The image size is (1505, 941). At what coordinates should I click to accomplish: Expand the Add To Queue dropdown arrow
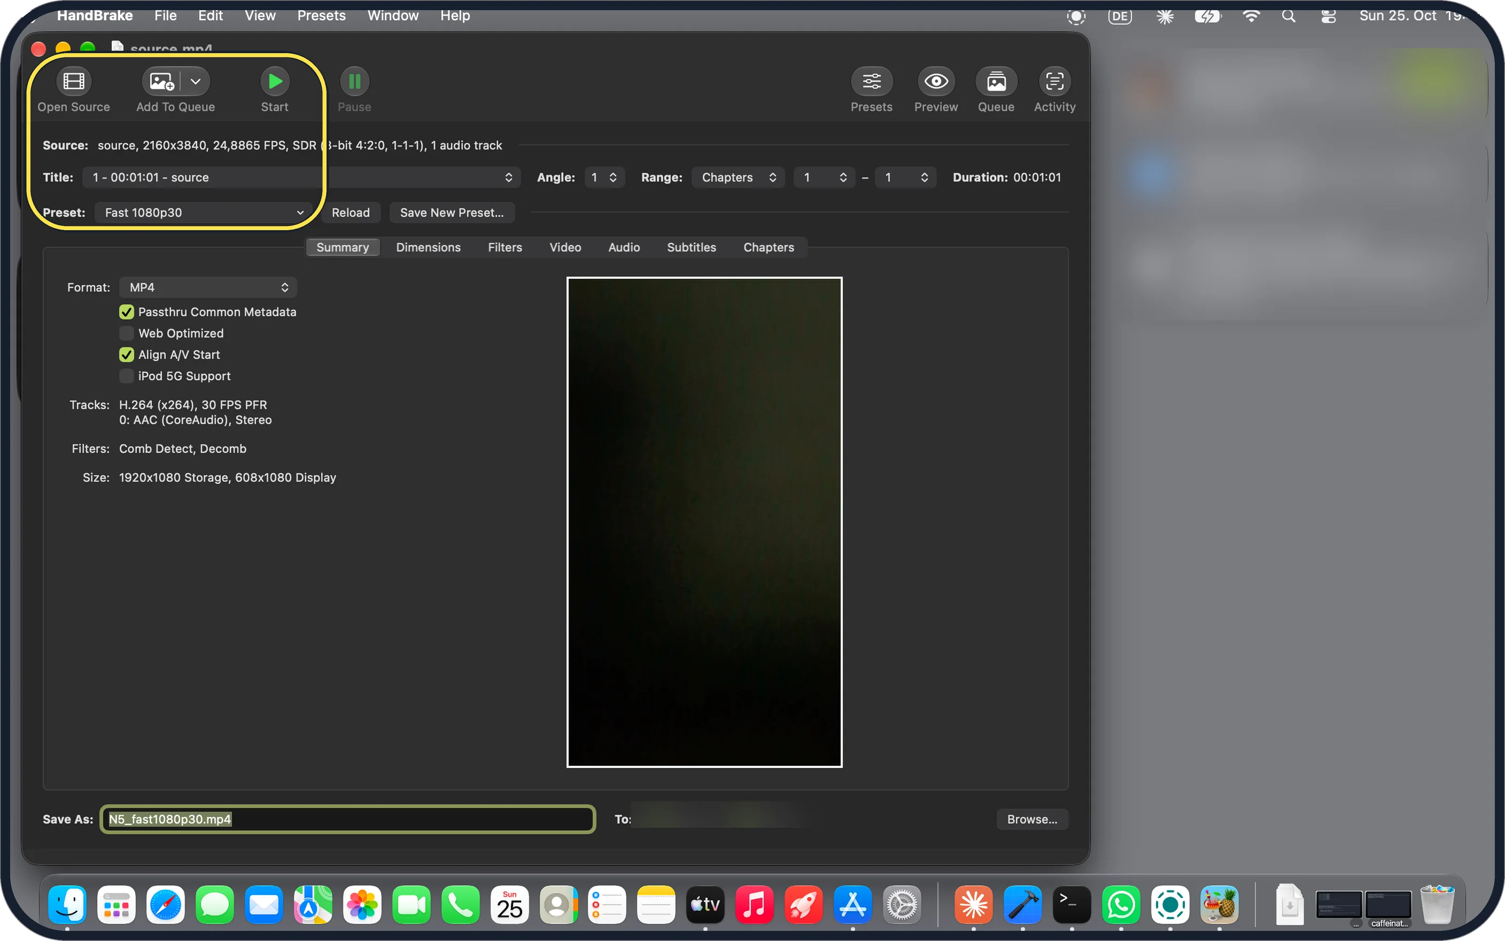coord(196,82)
